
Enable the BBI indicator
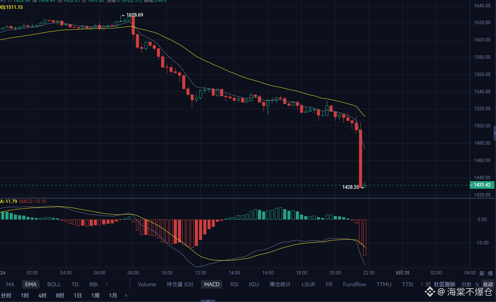click(x=93, y=284)
